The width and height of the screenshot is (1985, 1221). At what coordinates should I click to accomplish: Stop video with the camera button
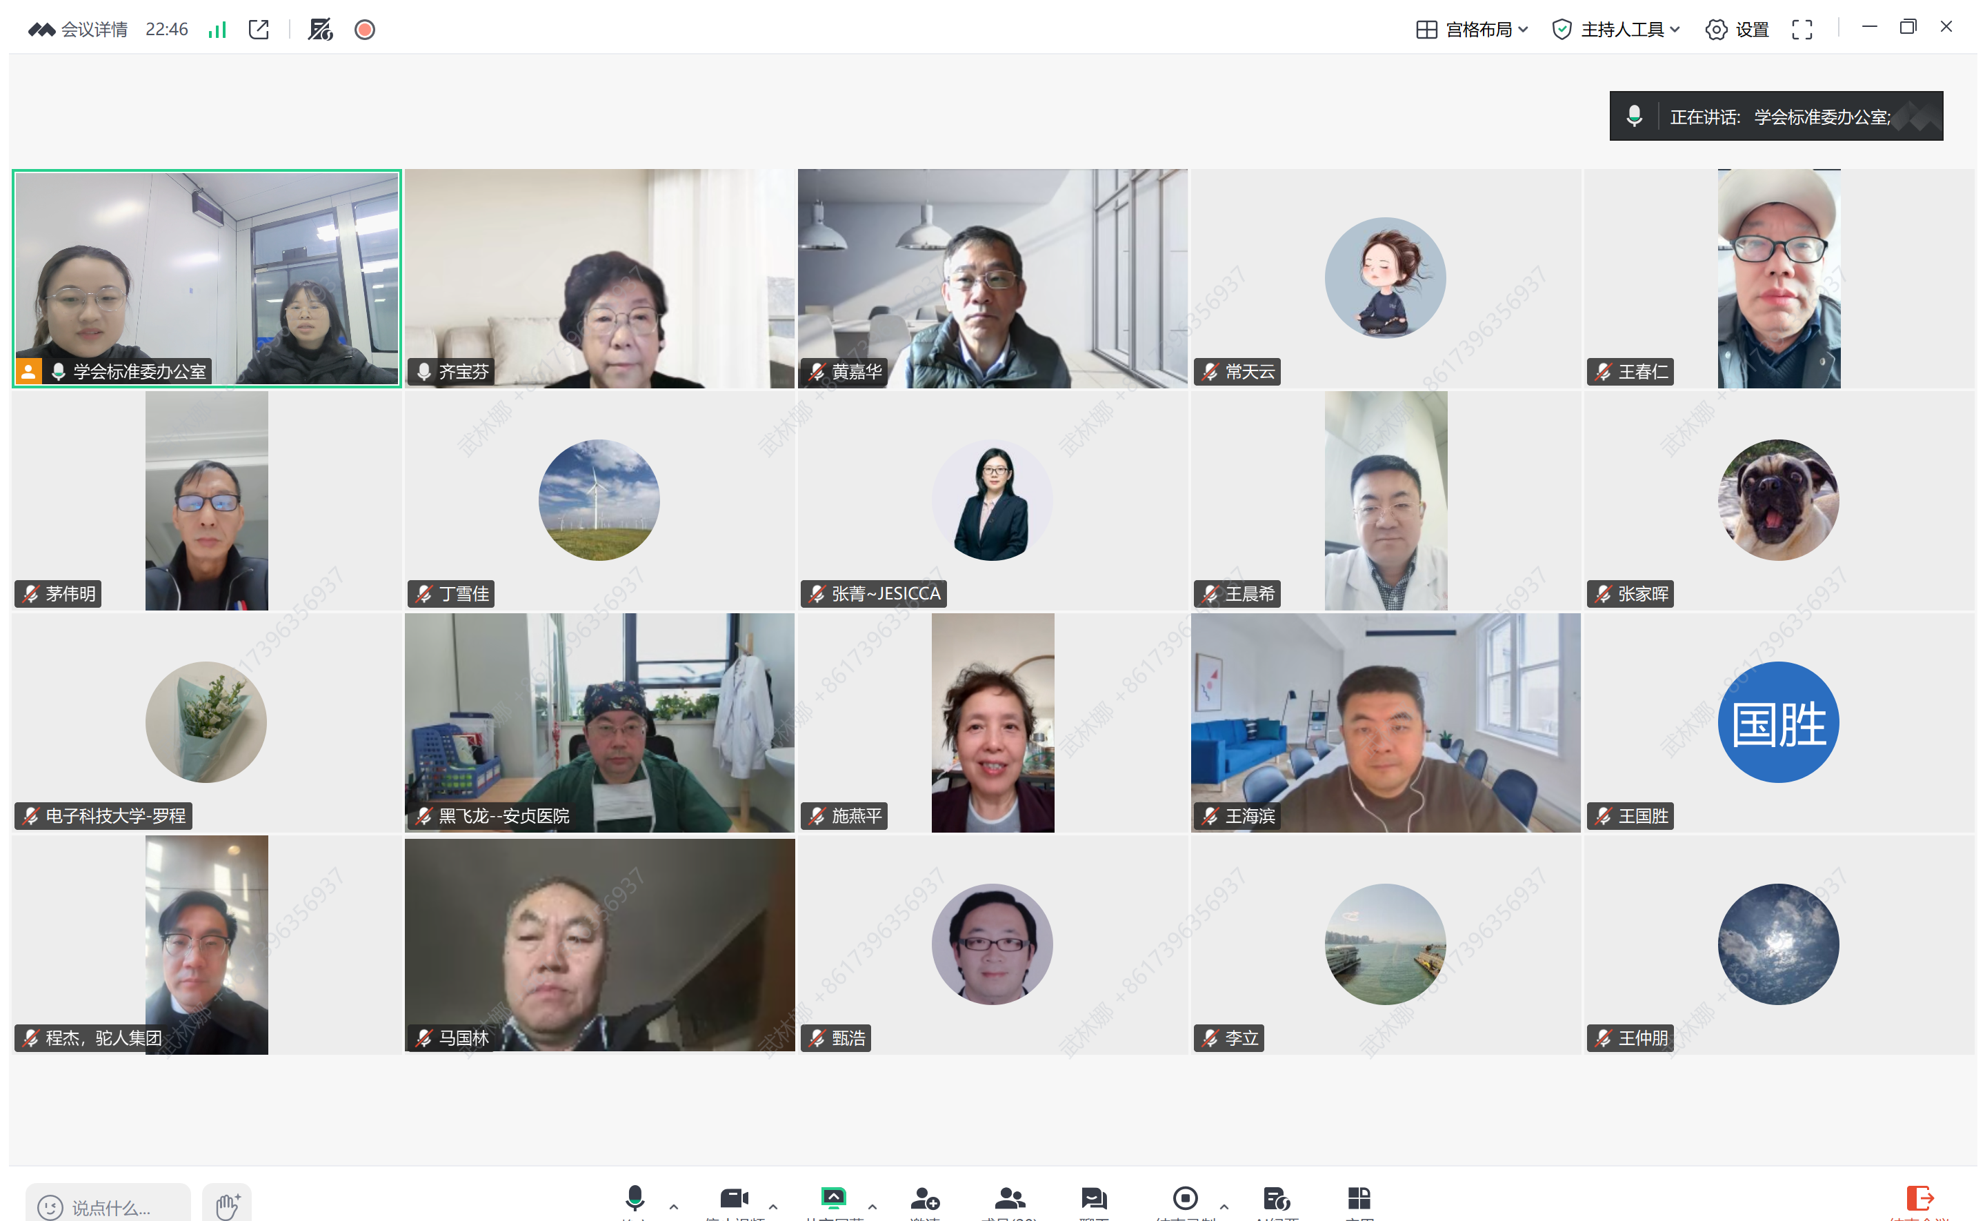pyautogui.click(x=734, y=1198)
